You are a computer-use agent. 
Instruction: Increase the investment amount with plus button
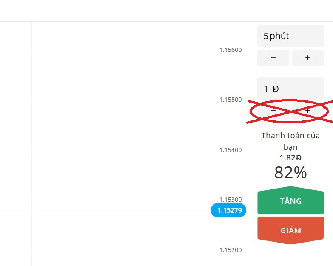[308, 111]
